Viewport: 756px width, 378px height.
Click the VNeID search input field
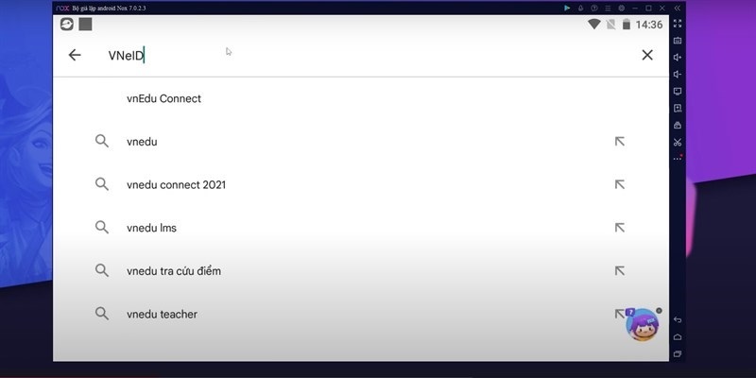coord(359,55)
